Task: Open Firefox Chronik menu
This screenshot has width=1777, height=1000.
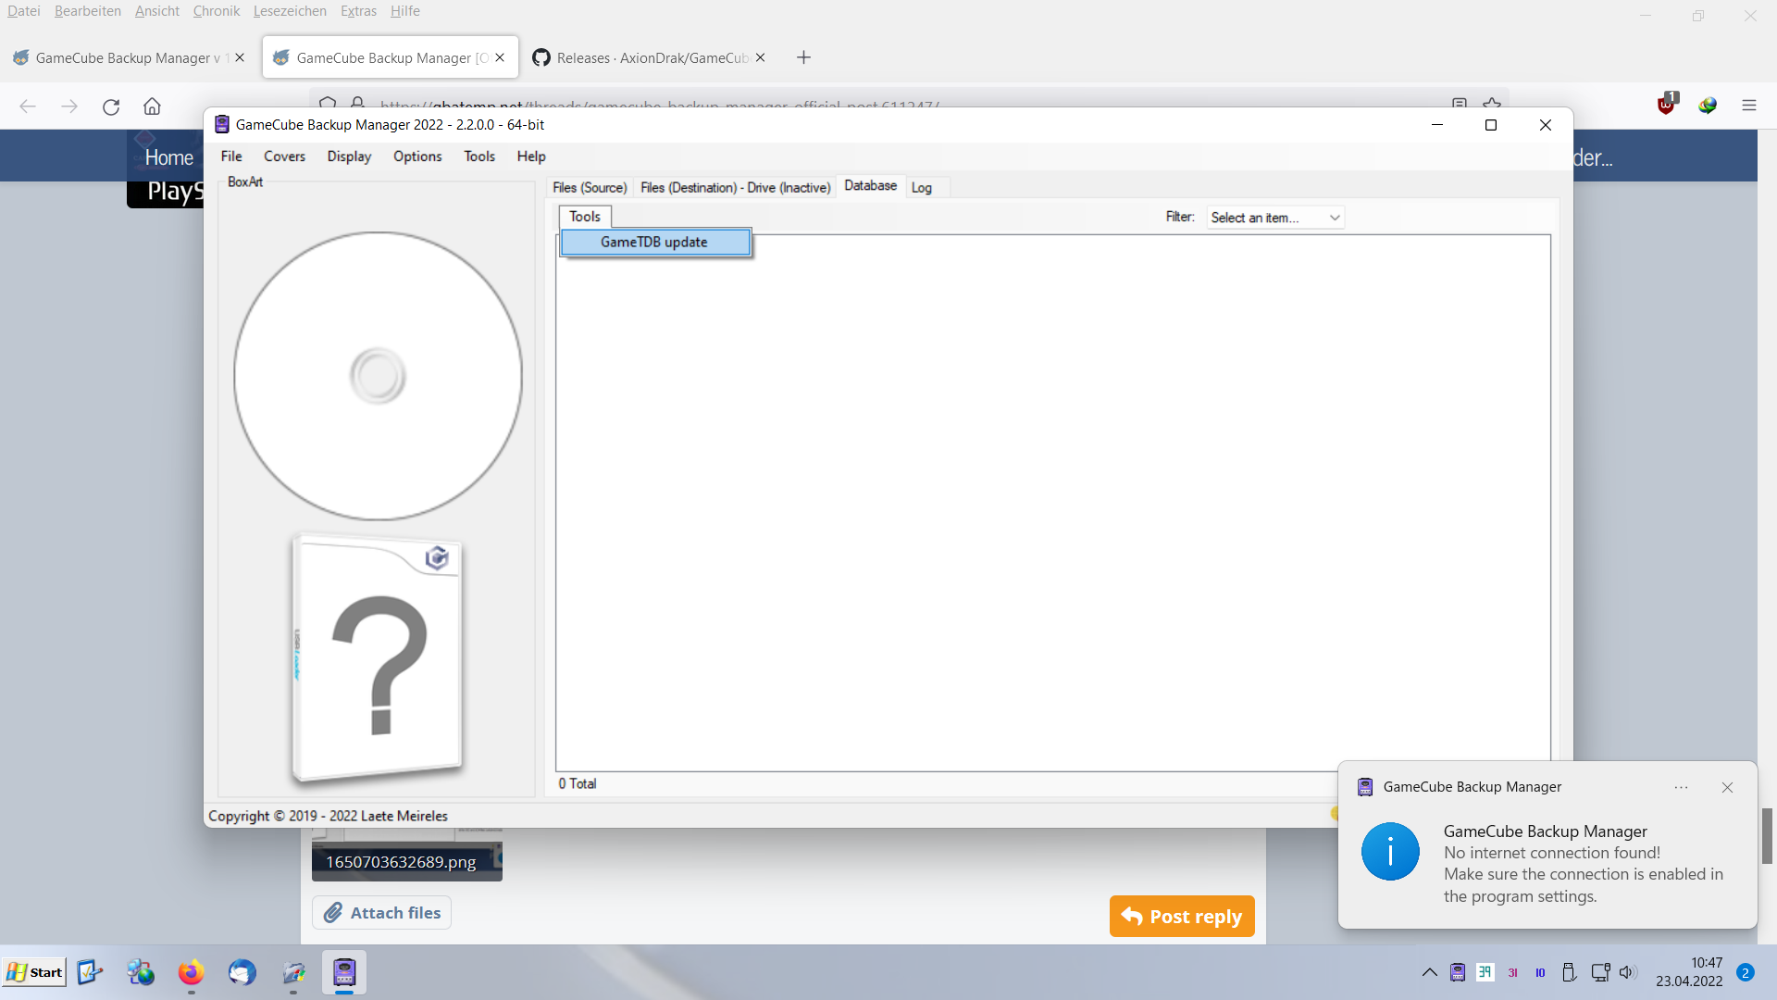Action: pos(217,11)
